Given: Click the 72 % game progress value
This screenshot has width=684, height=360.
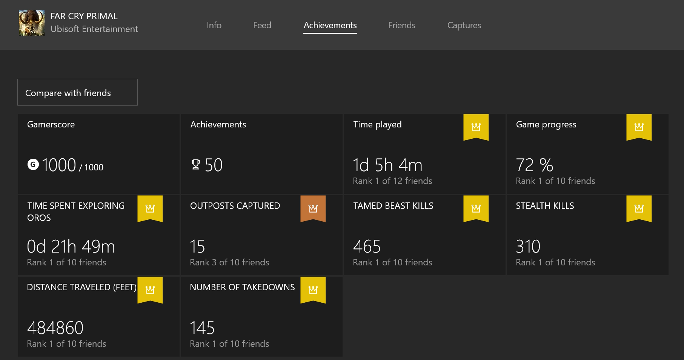Looking at the screenshot, I should 534,165.
